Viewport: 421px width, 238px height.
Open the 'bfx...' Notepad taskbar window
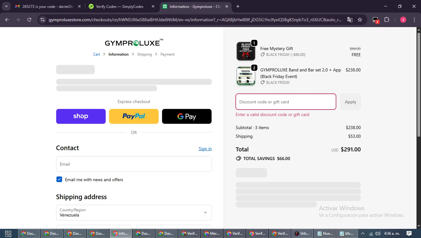(347, 234)
